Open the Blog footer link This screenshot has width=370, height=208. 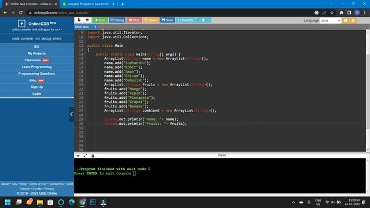[23, 184]
